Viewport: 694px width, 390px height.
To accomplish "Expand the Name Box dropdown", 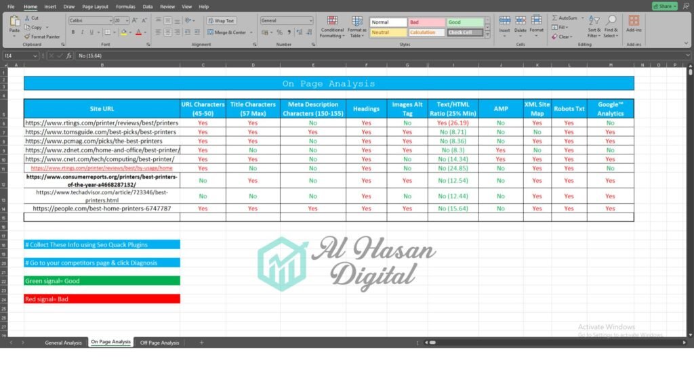I will 35,56.
